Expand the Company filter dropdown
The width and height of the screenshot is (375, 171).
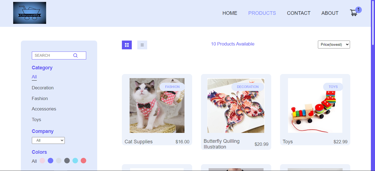48,140
